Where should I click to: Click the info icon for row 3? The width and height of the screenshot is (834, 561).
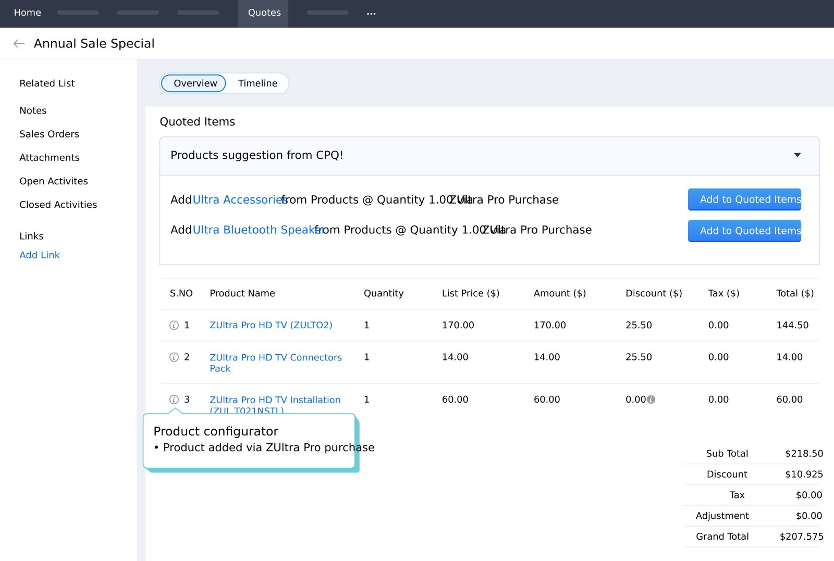(x=174, y=400)
